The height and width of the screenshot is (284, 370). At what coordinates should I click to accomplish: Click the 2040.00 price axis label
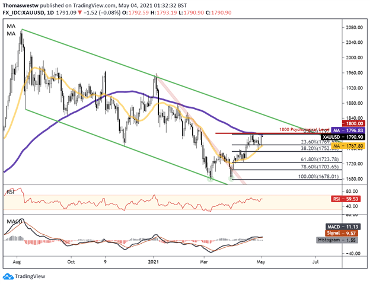pos(354,43)
